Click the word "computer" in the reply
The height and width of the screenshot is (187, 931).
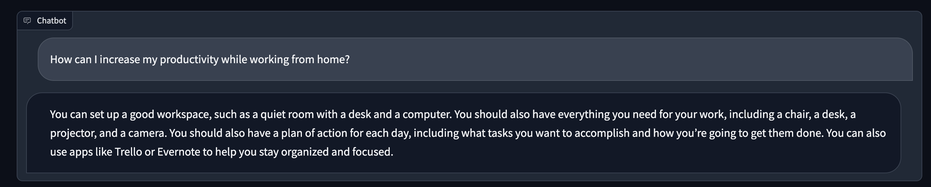[x=427, y=115]
